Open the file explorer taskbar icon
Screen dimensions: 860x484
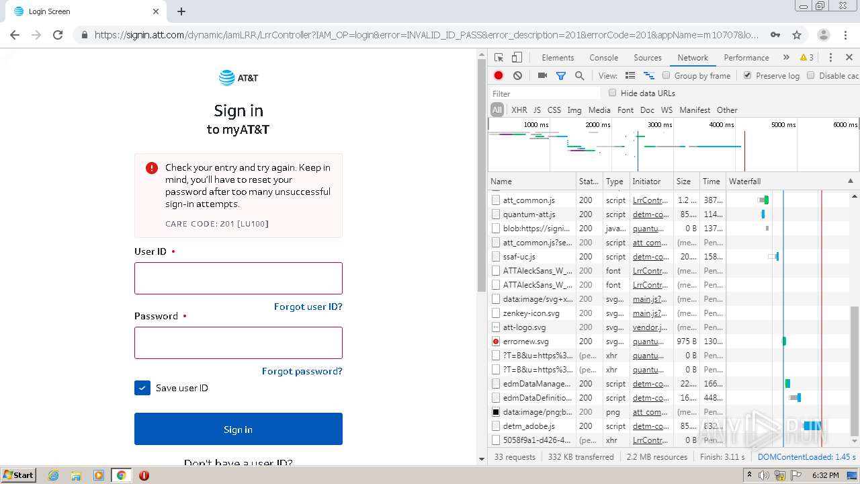pyautogui.click(x=76, y=475)
